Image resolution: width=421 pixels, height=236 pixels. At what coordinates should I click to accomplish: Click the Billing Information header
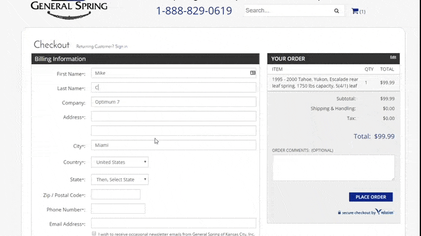(145, 59)
